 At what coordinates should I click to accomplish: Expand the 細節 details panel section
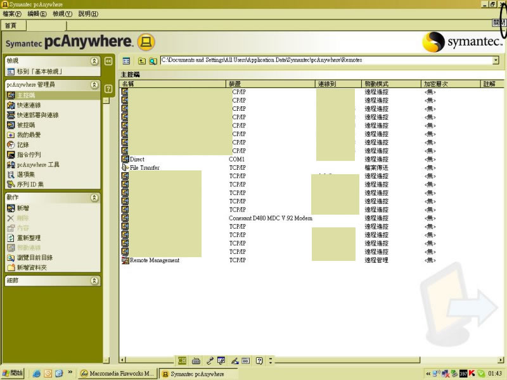tap(94, 281)
